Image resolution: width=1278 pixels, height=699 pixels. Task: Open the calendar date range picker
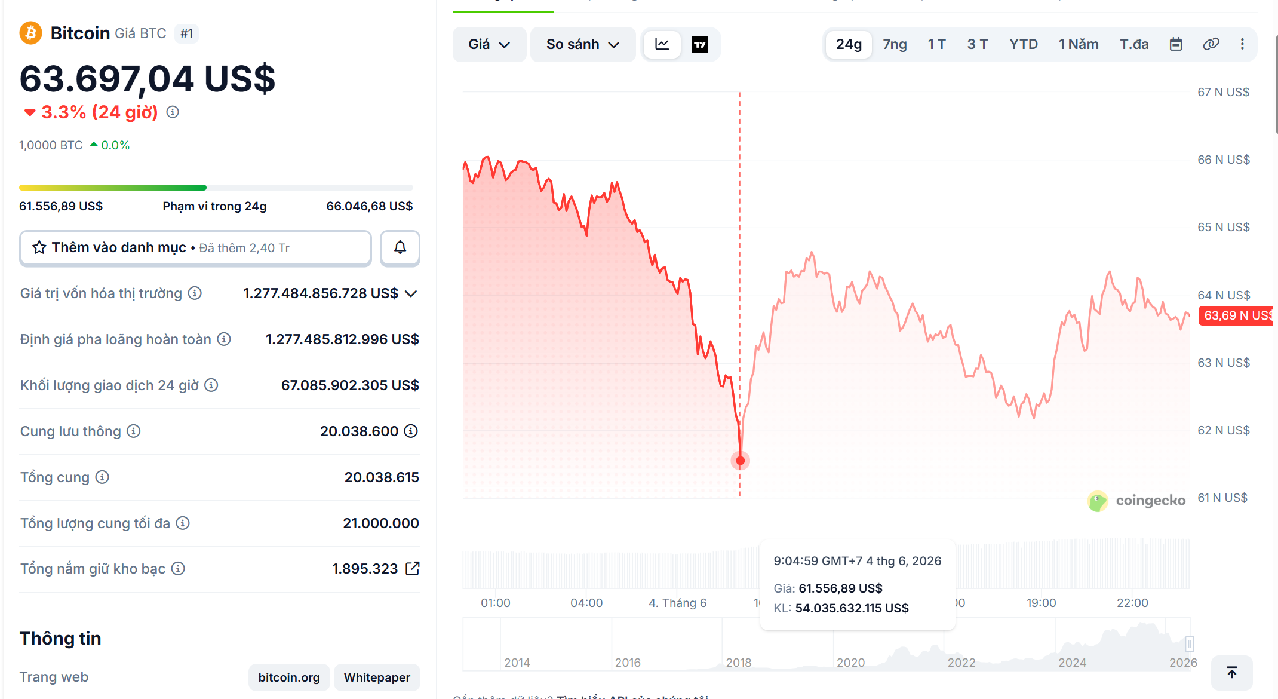coord(1175,44)
